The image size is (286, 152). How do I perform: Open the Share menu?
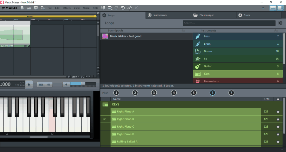pos(86,8)
